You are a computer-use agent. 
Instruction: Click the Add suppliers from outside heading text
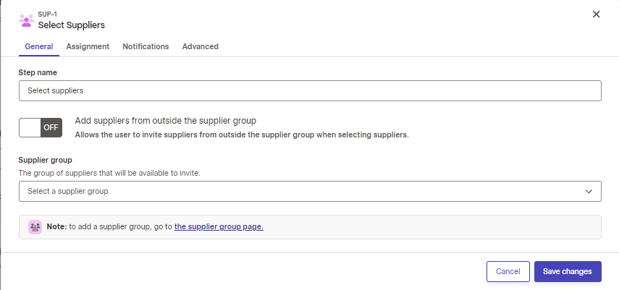[166, 121]
